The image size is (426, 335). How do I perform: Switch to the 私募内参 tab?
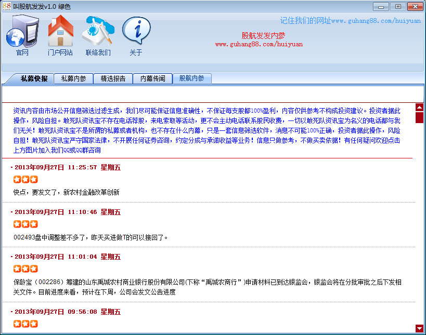coord(73,78)
